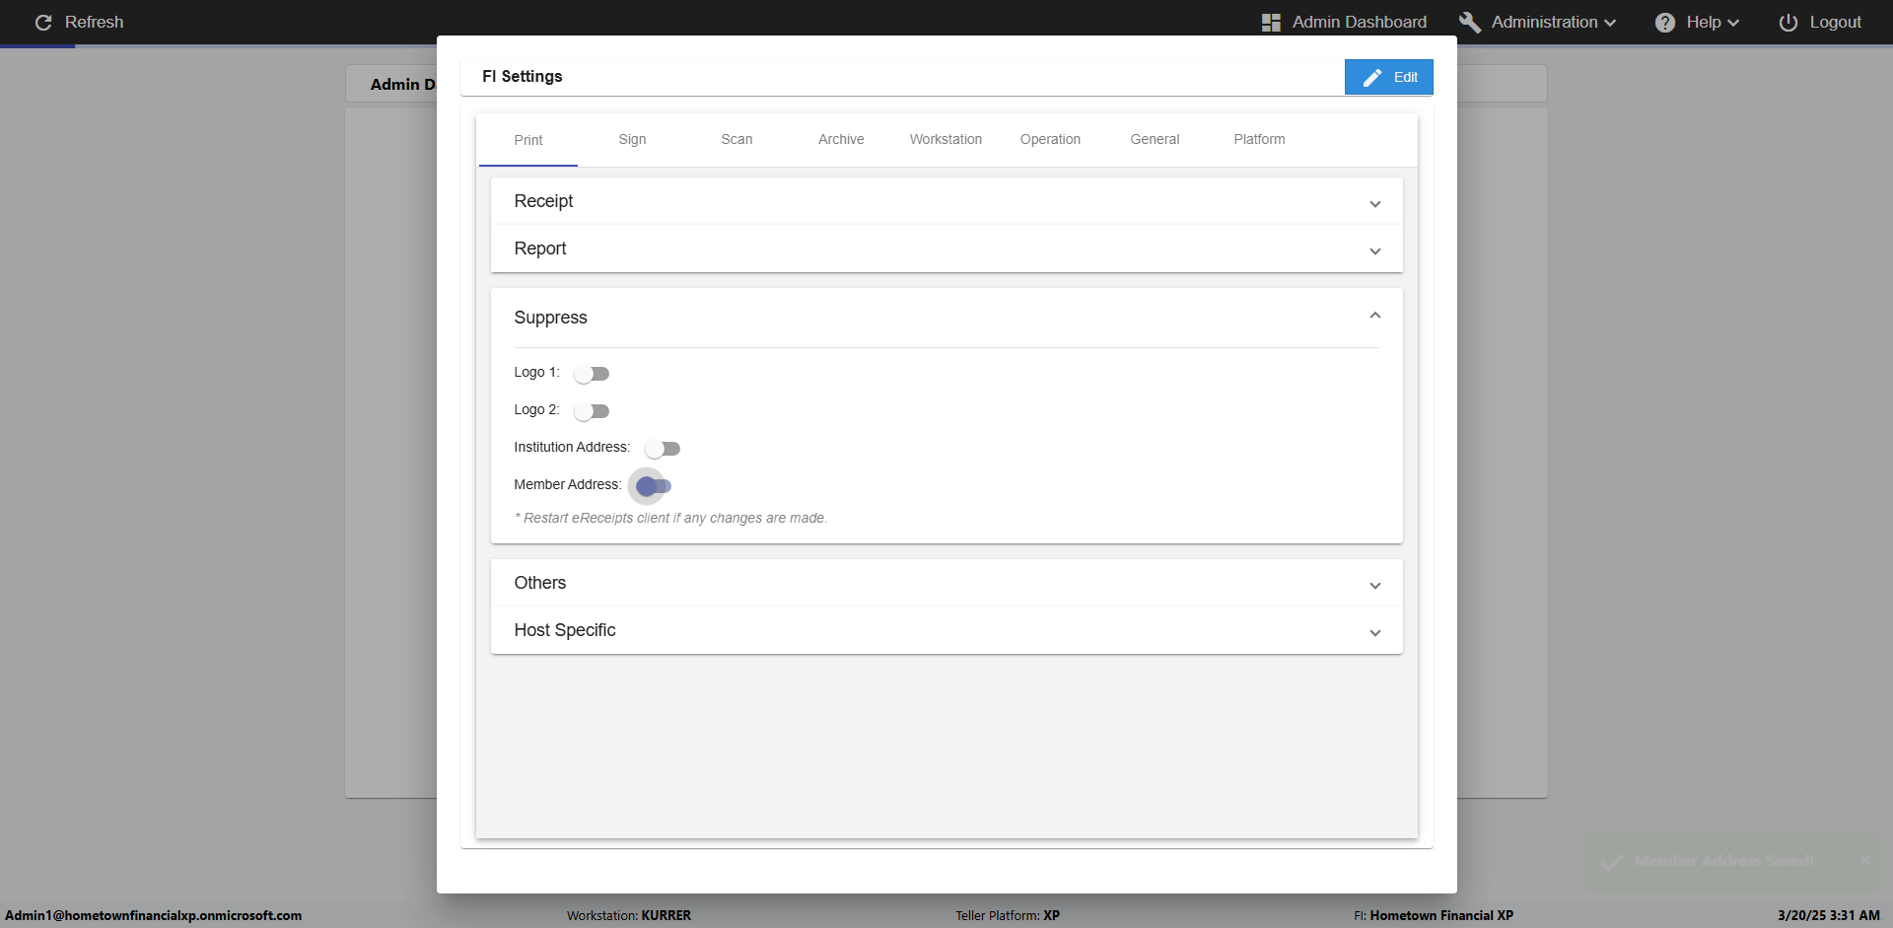Image resolution: width=1893 pixels, height=928 pixels.
Task: Click the pencil icon on Edit
Action: point(1372,77)
